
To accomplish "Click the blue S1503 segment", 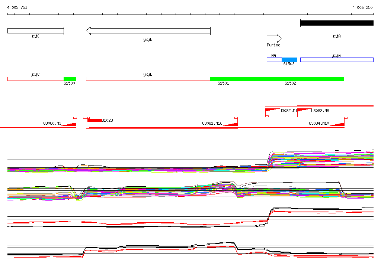I will point(289,60).
